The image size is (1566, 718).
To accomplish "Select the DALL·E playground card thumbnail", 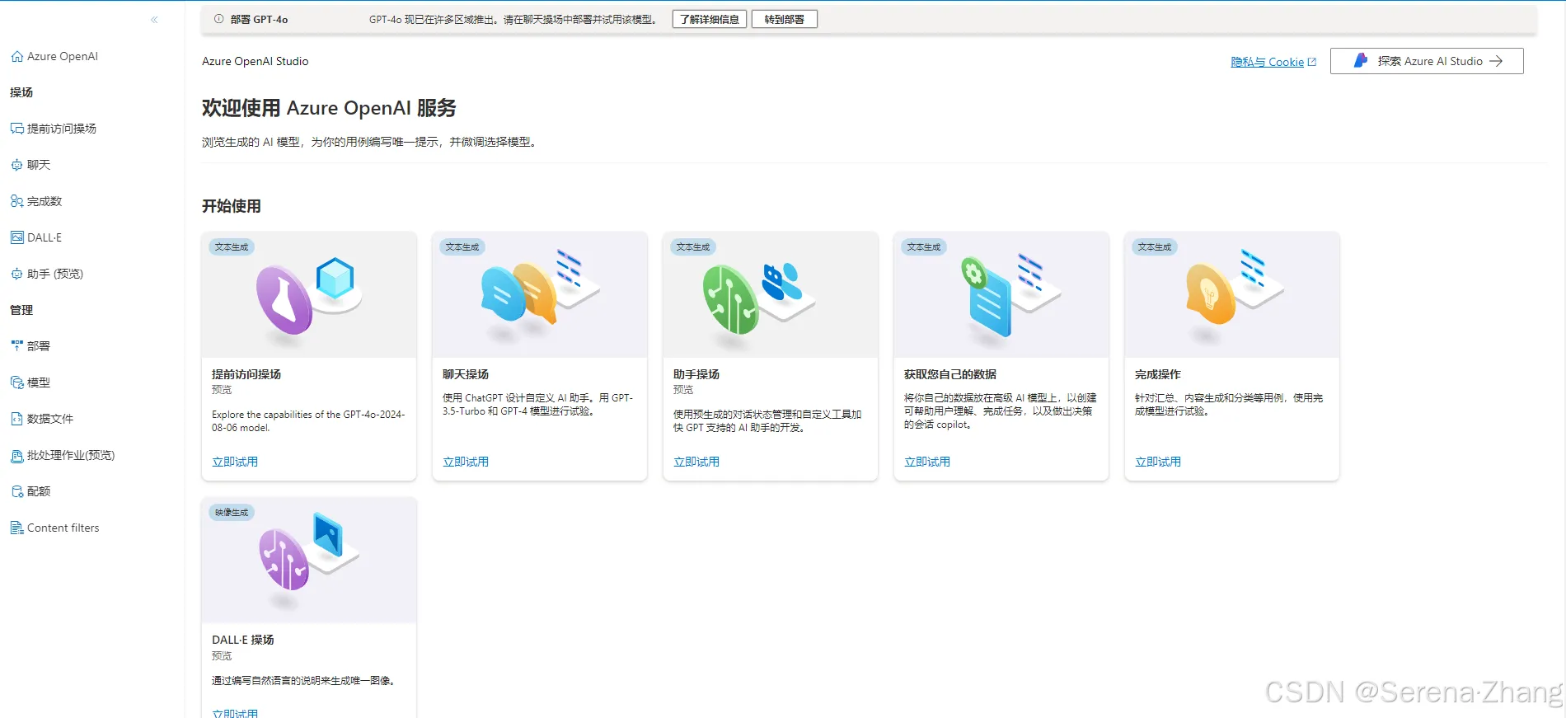I will pyautogui.click(x=309, y=561).
